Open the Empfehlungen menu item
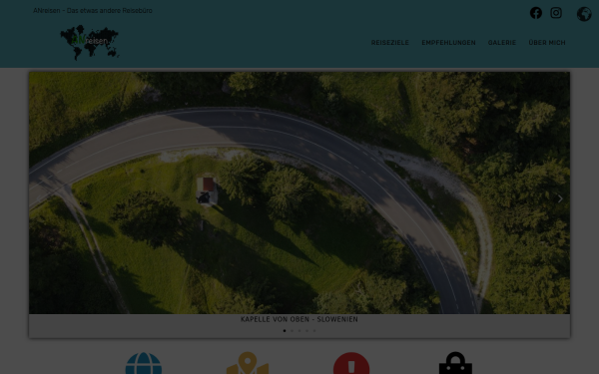 (448, 43)
